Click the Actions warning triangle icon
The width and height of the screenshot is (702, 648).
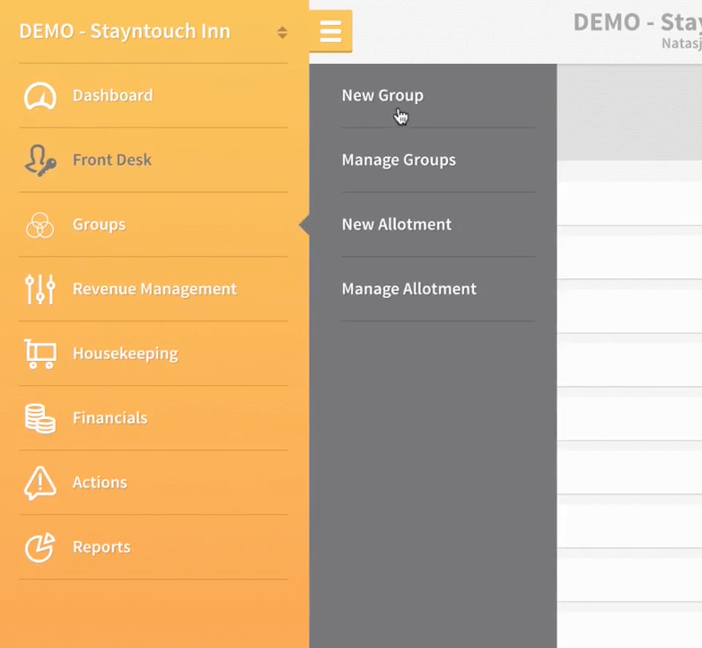coord(40,483)
